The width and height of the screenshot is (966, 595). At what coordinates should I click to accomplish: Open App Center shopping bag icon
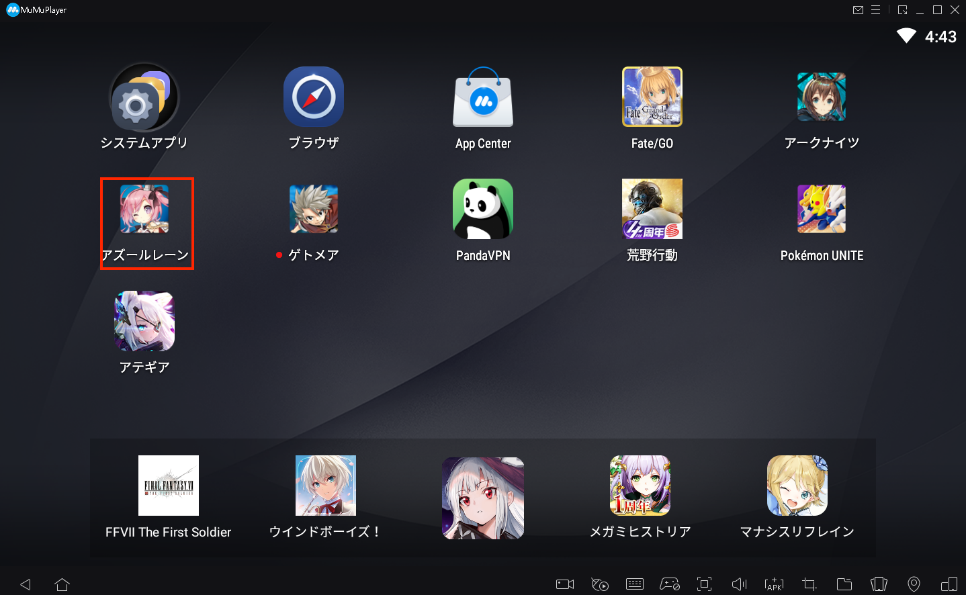(x=483, y=97)
